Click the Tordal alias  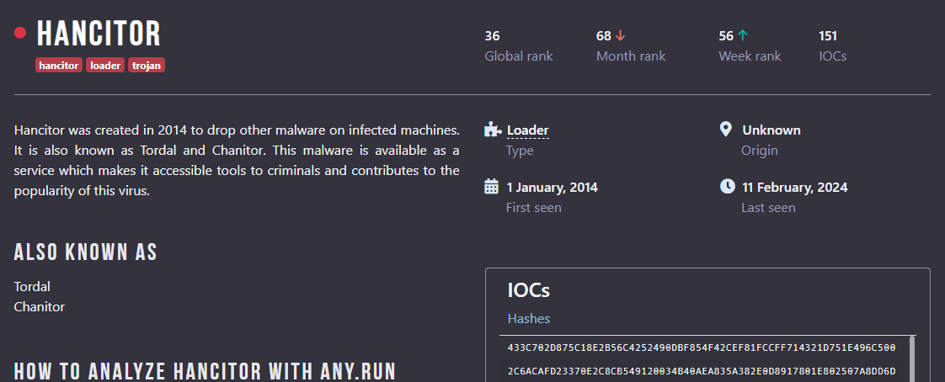[32, 286]
